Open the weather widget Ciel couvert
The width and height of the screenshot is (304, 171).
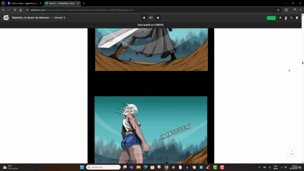click(10, 167)
